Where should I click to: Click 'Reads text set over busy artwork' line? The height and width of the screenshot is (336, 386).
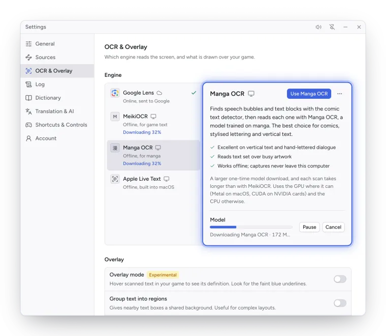point(254,157)
